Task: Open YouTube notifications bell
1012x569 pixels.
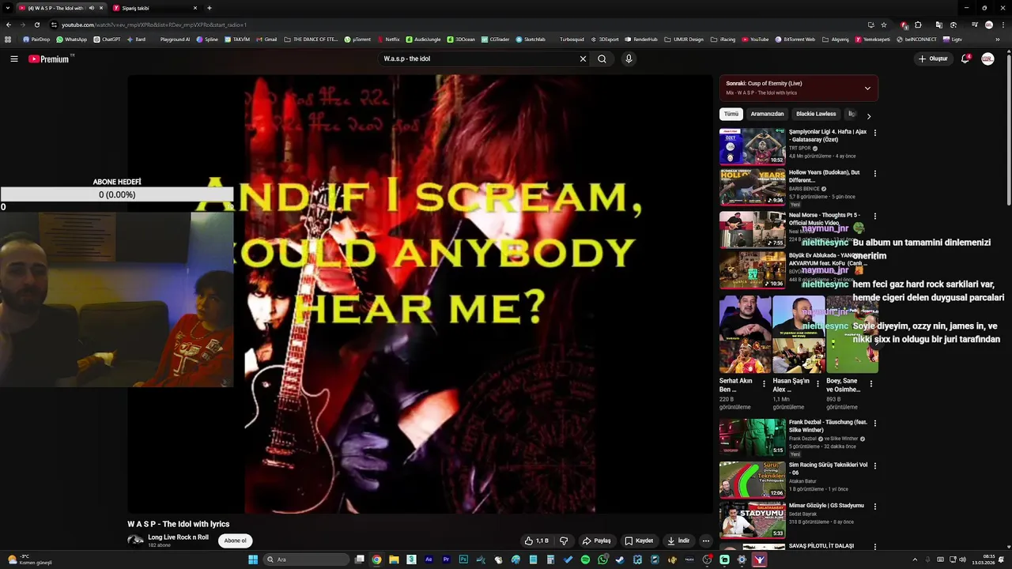Action: tap(965, 58)
